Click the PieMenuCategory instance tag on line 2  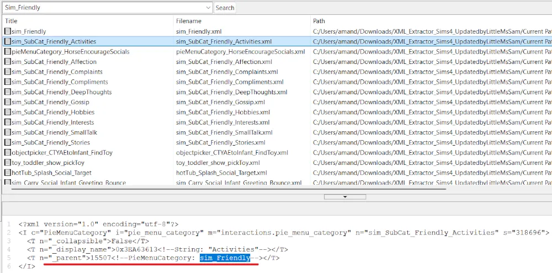point(284,233)
